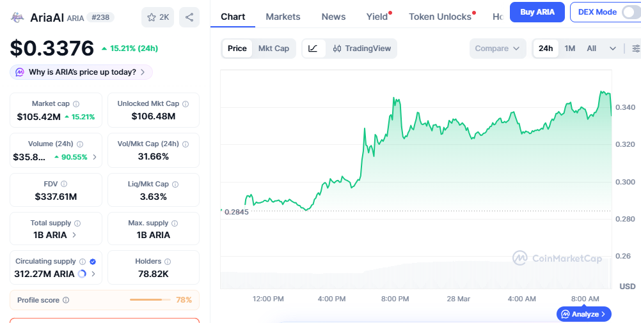Image resolution: width=641 pixels, height=323 pixels.
Task: Expand Total supply details chevron
Action: [74, 235]
